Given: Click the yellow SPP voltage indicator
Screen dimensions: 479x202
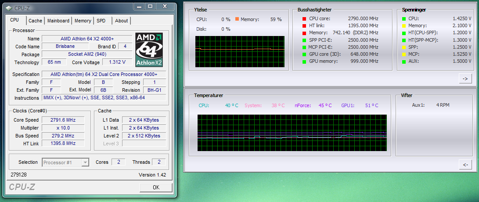Looking at the screenshot, I should pyautogui.click(x=404, y=47).
